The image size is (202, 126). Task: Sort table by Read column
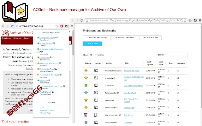171,63
